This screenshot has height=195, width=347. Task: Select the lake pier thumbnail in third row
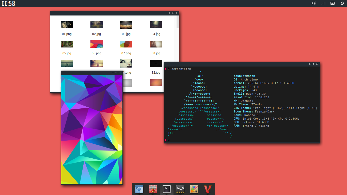pyautogui.click(x=67, y=63)
